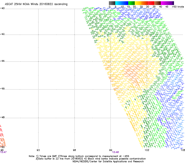This screenshot has height=163, width=185.
Task: Click the longitude label 96
Action: [74, 150]
